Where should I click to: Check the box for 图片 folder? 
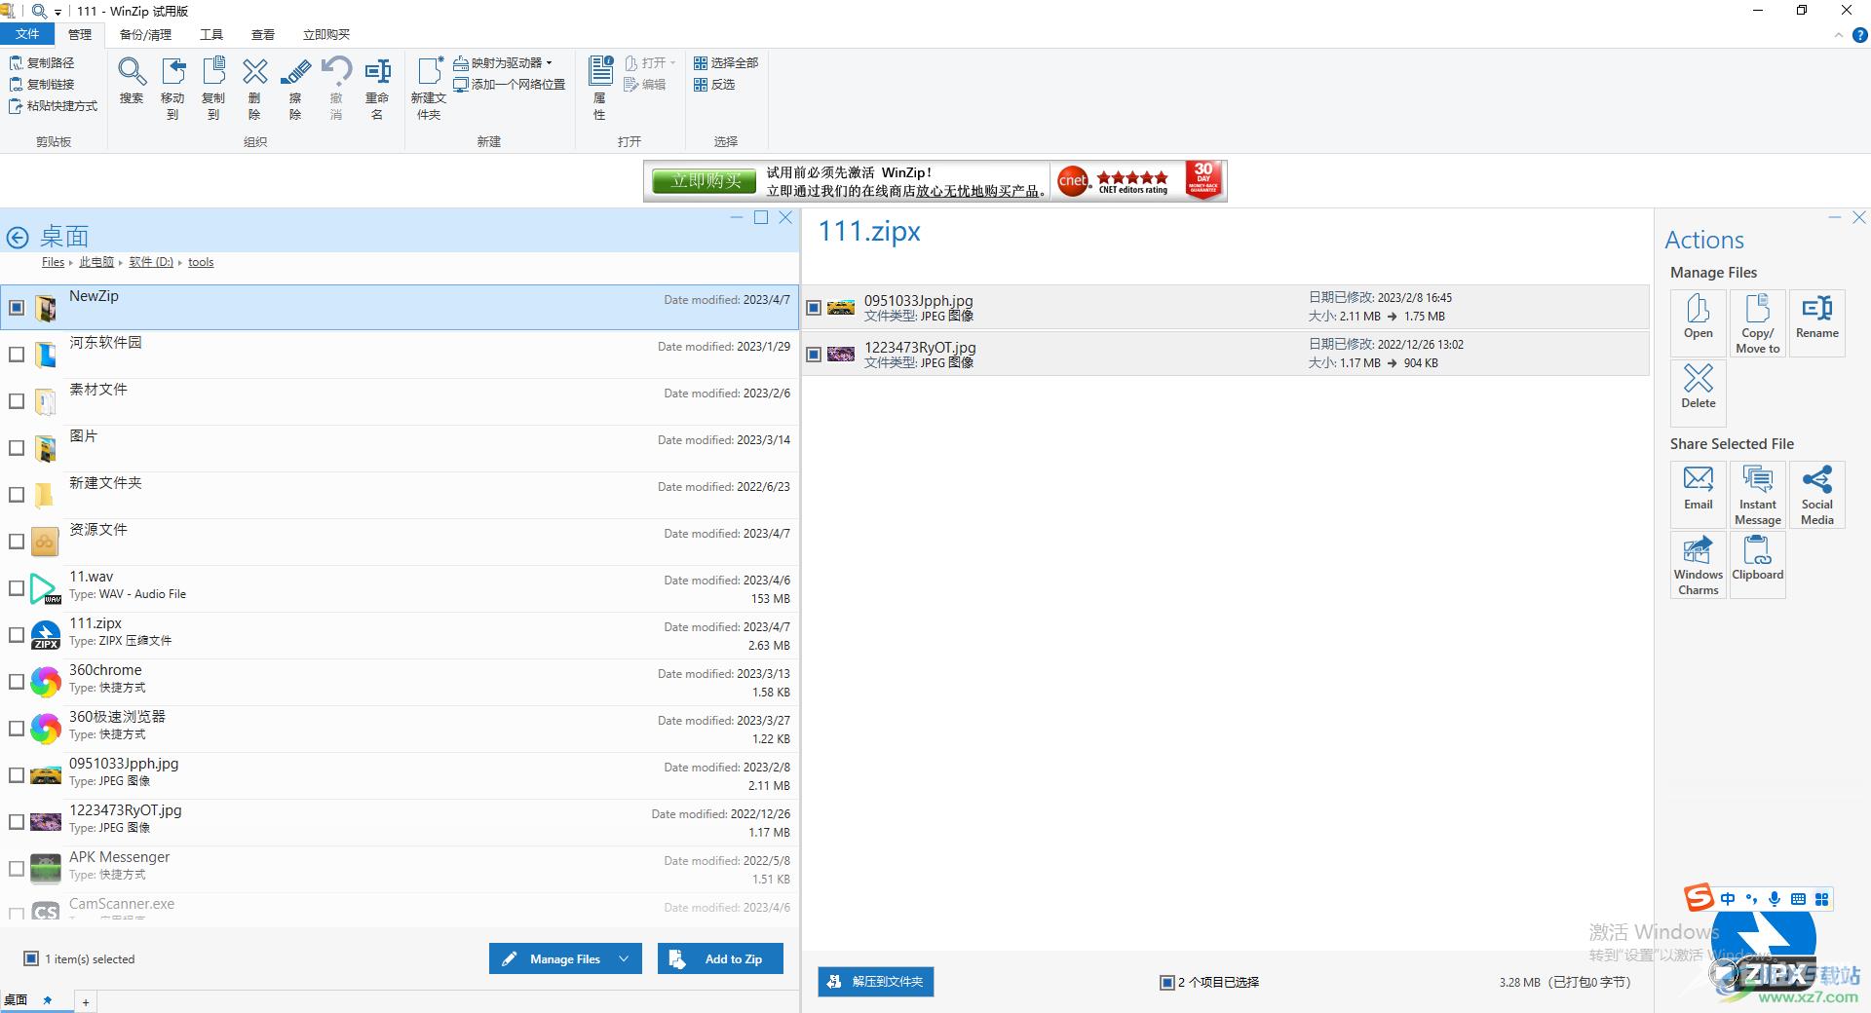coord(17,448)
